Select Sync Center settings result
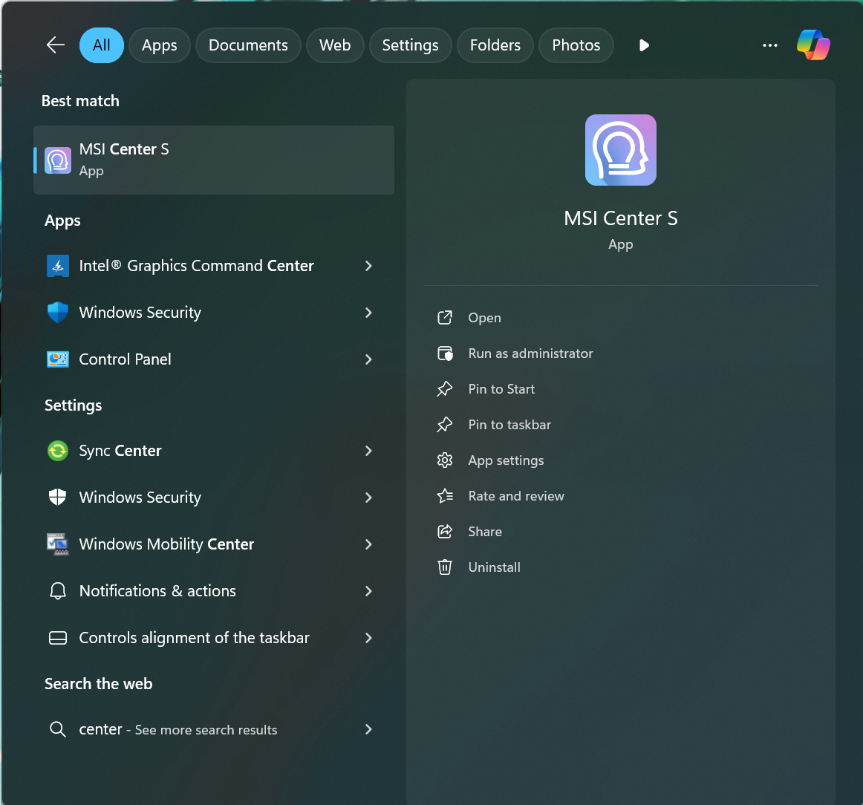 coord(120,451)
